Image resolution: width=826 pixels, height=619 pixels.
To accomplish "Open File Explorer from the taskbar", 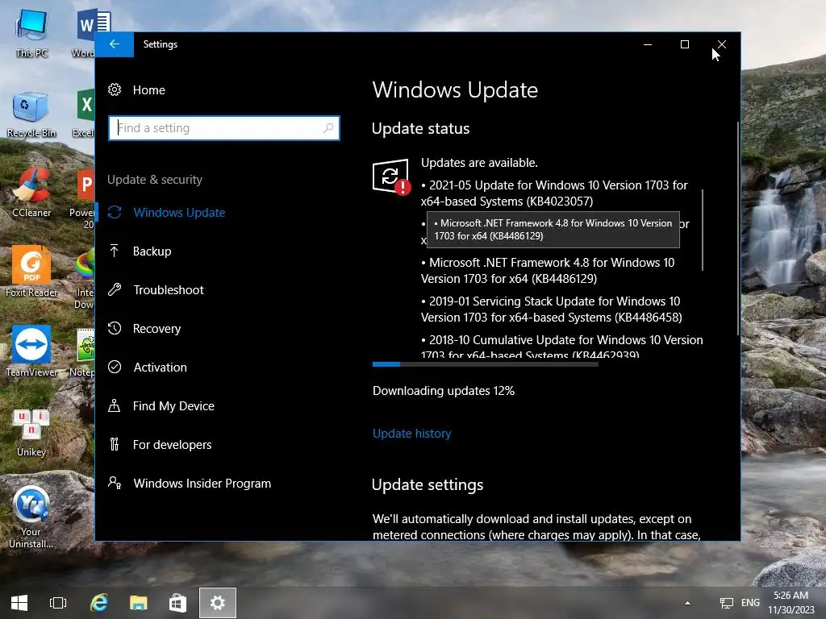I will pos(139,603).
